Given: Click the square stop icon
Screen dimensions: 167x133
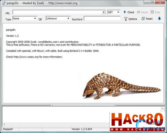Looking at the screenshot, I should coord(152,12).
